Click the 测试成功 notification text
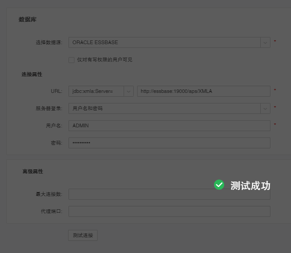Image resolution: width=291 pixels, height=253 pixels. (x=250, y=185)
